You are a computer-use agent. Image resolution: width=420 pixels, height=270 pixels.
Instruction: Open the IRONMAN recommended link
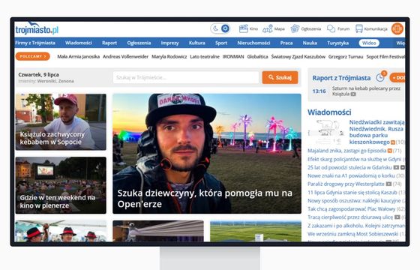(233, 56)
